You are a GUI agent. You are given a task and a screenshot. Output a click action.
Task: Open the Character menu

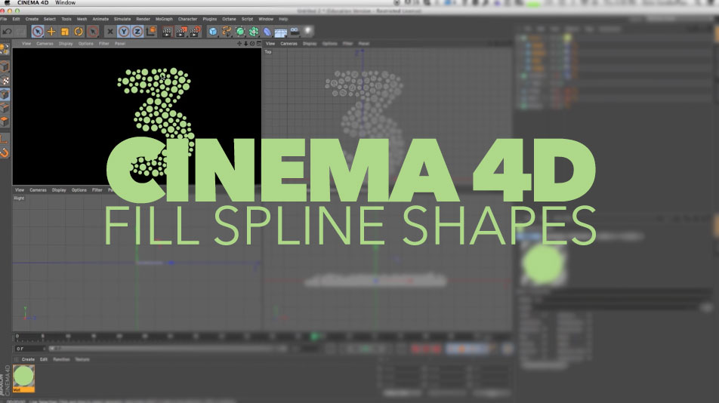point(187,19)
